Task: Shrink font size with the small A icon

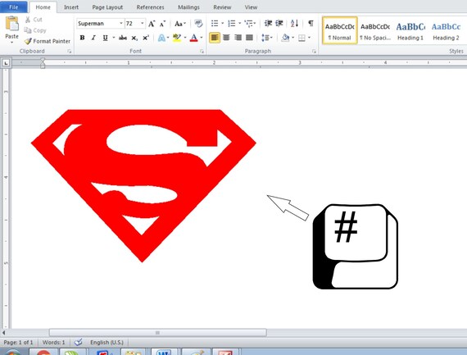Action: [x=162, y=24]
